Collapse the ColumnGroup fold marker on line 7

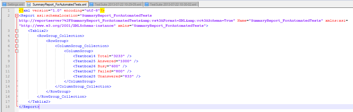(16, 51)
